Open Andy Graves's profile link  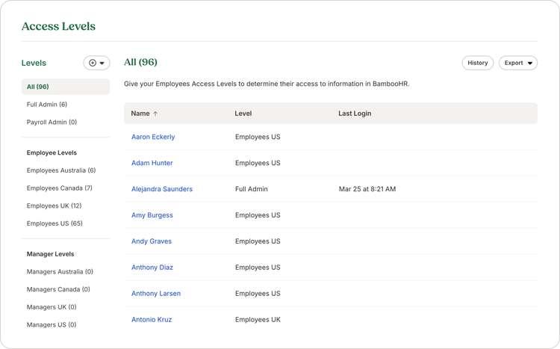(x=152, y=241)
